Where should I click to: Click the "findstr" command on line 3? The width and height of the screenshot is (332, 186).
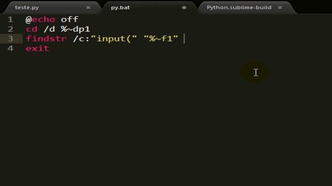[46, 39]
